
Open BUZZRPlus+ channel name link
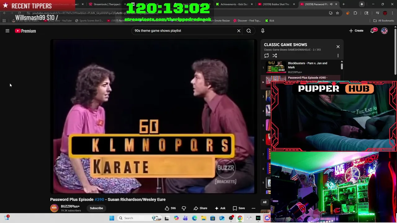coord(70,206)
